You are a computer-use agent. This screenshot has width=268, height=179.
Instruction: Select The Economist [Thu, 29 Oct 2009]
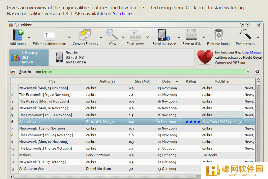46,148
